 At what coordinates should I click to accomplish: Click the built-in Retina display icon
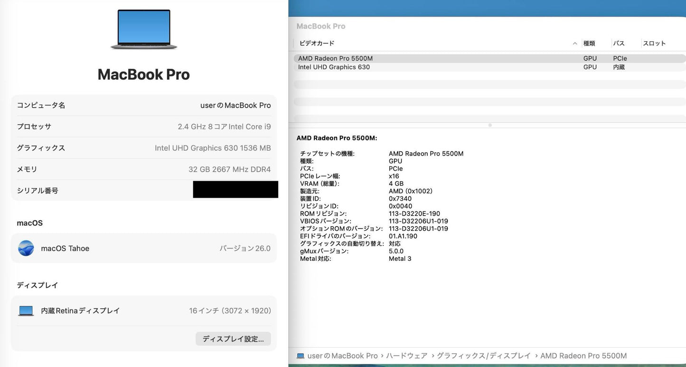pyautogui.click(x=26, y=310)
